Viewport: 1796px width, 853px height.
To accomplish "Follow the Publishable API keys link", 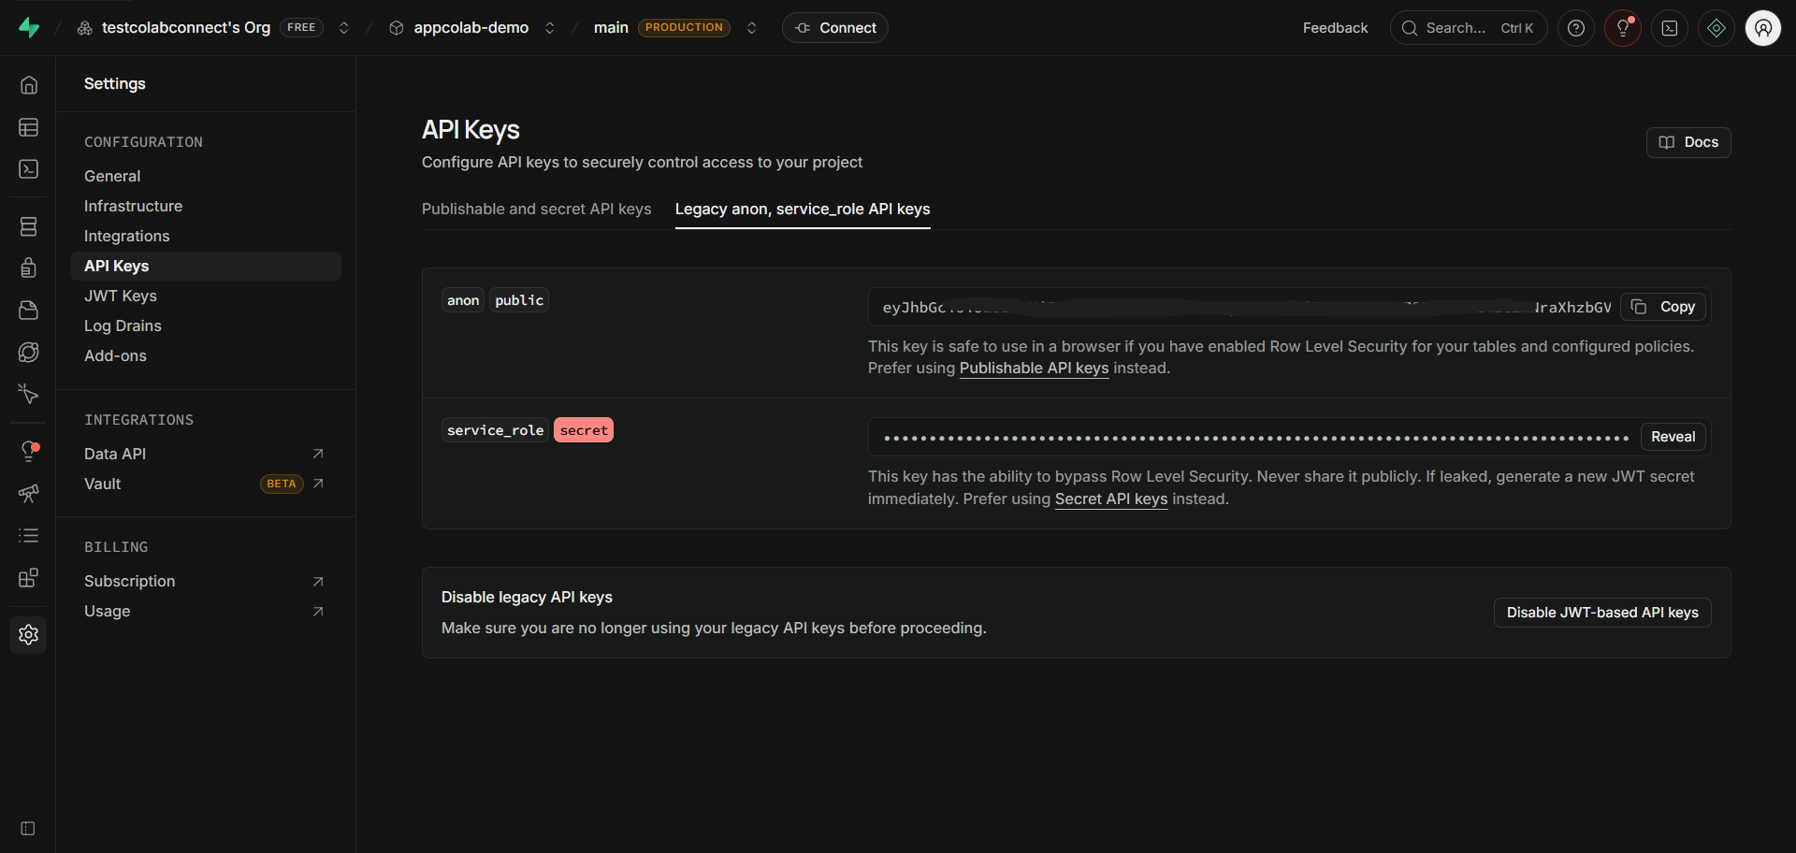I will pyautogui.click(x=1034, y=369).
